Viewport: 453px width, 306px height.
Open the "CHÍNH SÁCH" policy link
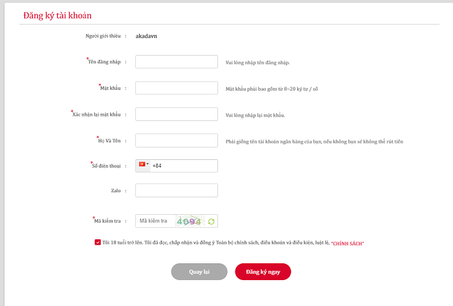tap(348, 243)
